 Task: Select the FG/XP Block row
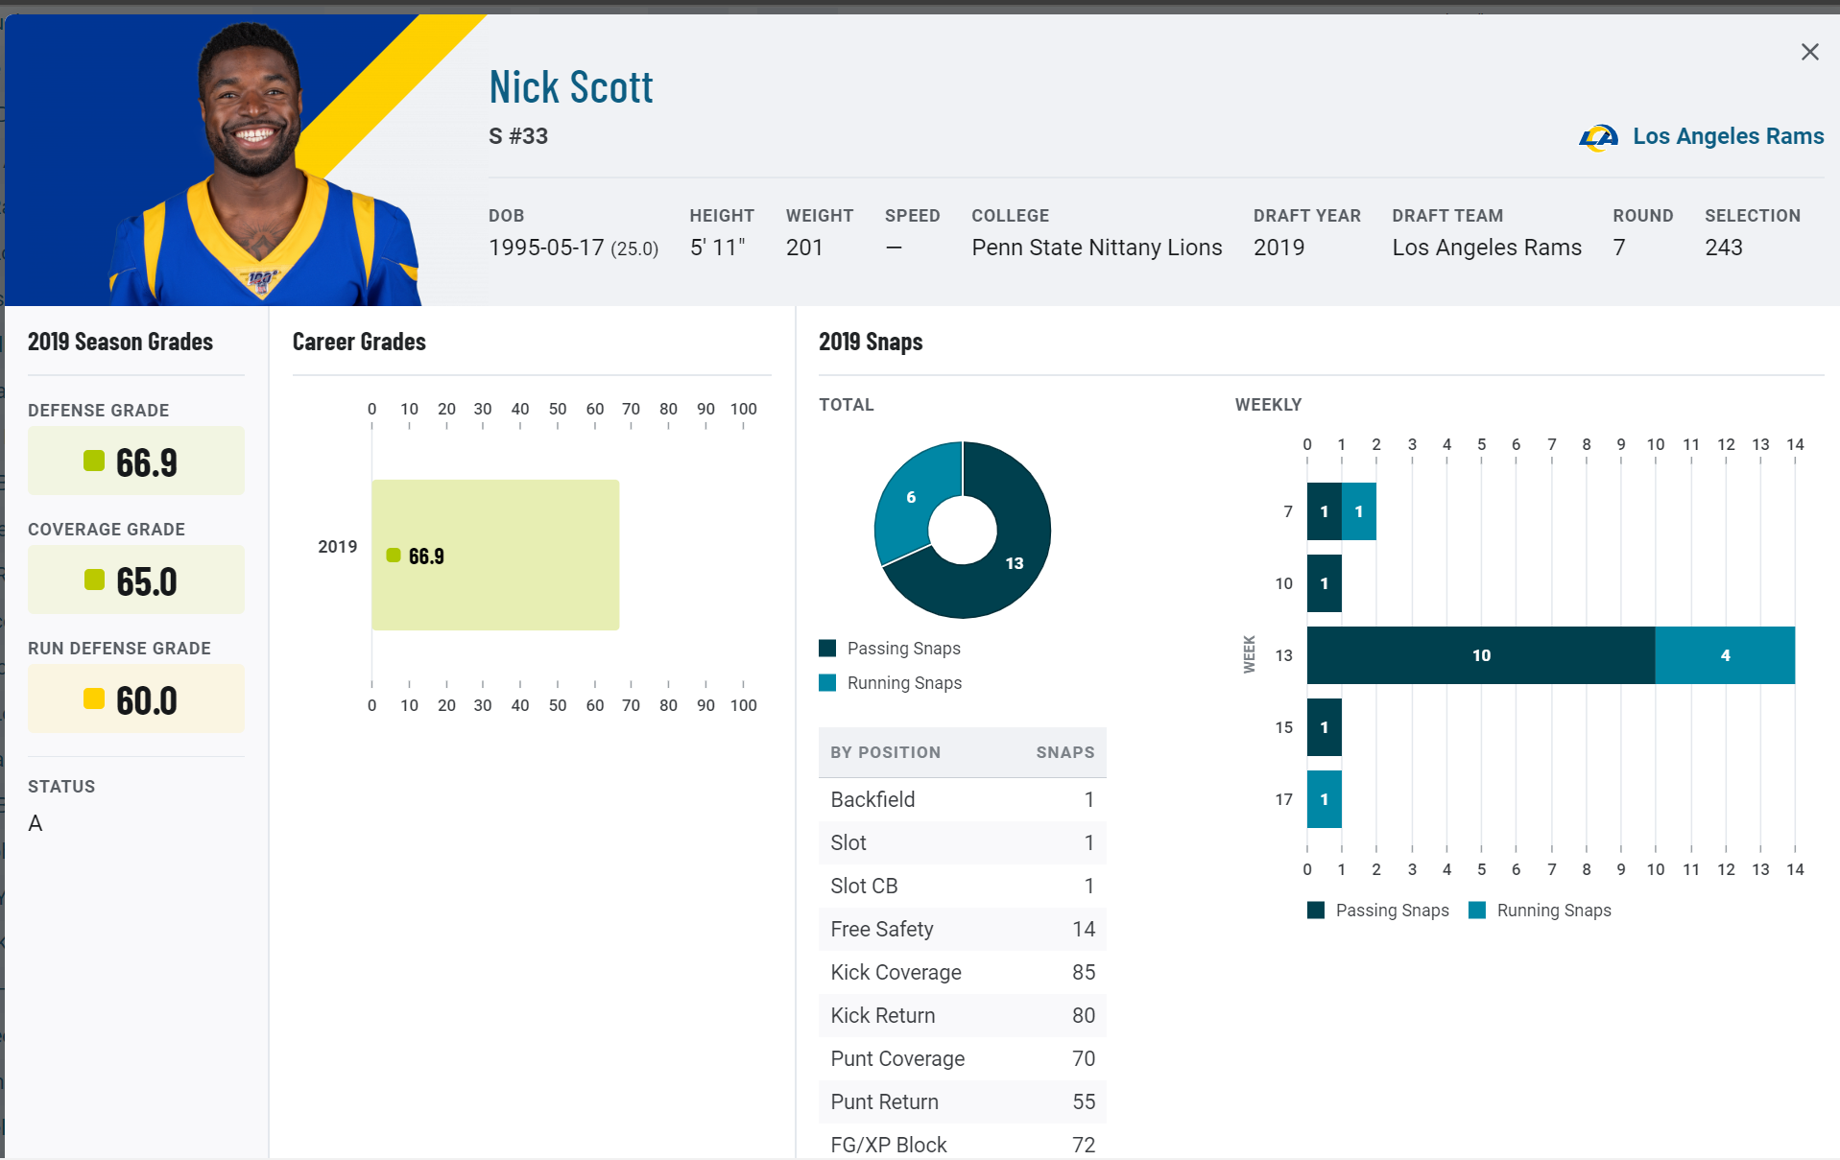(x=963, y=1142)
